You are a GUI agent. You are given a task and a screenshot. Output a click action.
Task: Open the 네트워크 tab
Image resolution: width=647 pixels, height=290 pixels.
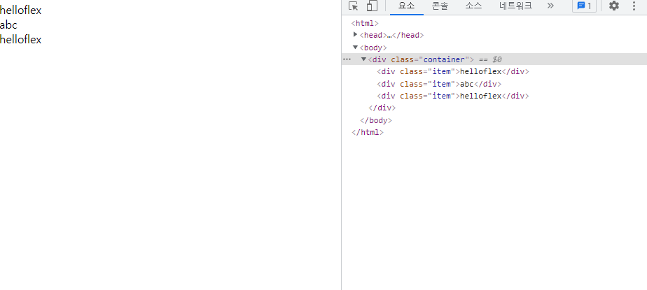(x=515, y=6)
